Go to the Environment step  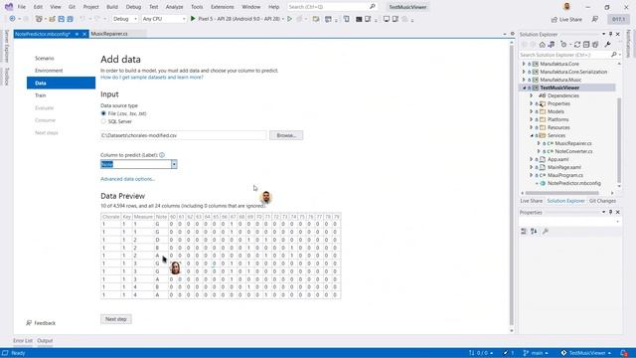49,71
